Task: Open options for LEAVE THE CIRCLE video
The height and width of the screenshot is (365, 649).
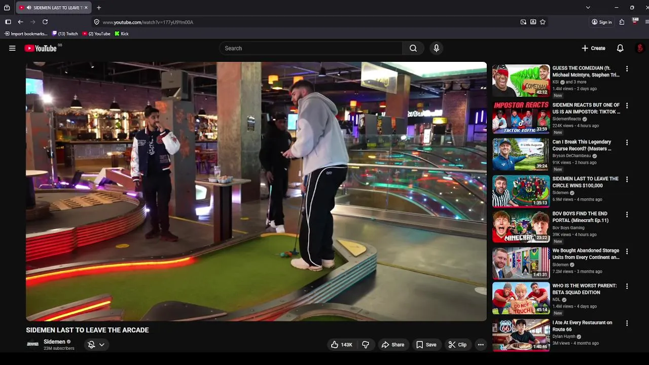Action: [627, 179]
